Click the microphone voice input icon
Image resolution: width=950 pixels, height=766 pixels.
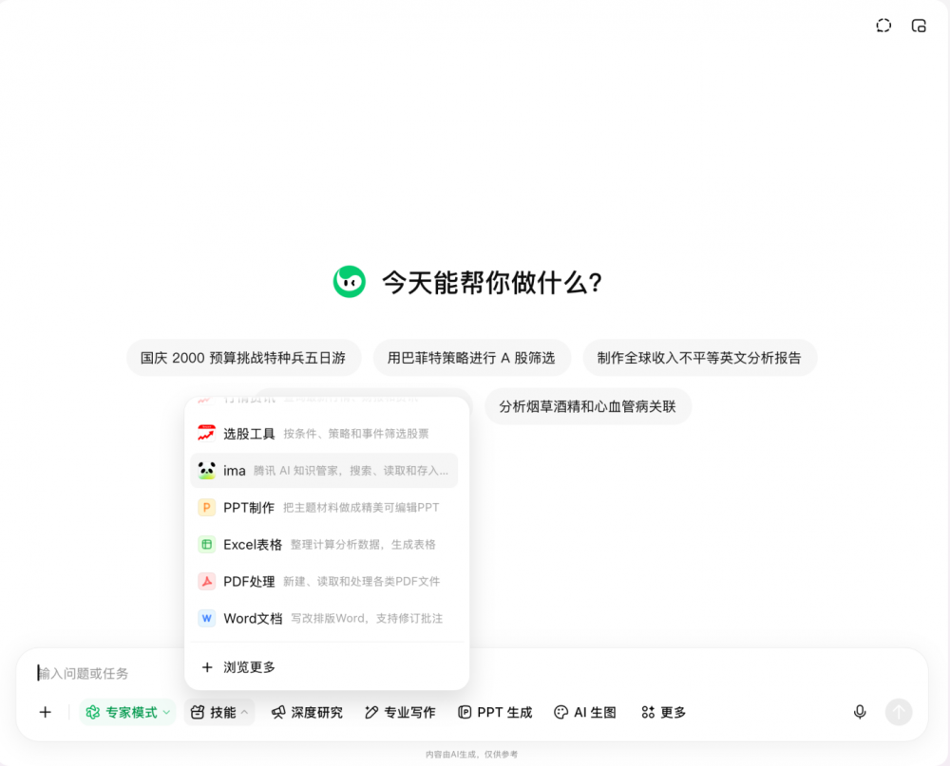point(860,712)
